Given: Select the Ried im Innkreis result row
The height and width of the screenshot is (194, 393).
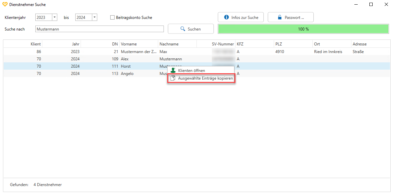Looking at the screenshot, I should click(328, 52).
